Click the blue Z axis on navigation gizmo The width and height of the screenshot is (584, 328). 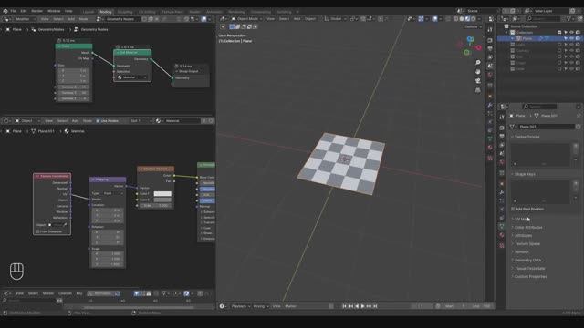pyautogui.click(x=471, y=39)
